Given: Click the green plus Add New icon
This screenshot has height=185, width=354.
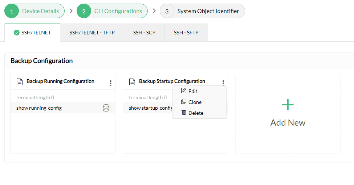Looking at the screenshot, I should click(288, 105).
